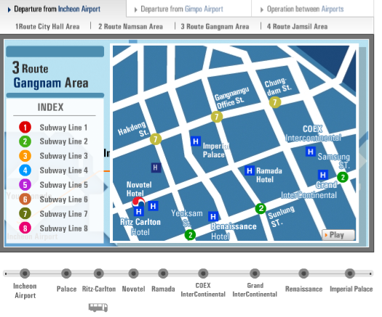Select Renaissance stop on route timeline
This screenshot has width=382, height=317.
tap(303, 273)
